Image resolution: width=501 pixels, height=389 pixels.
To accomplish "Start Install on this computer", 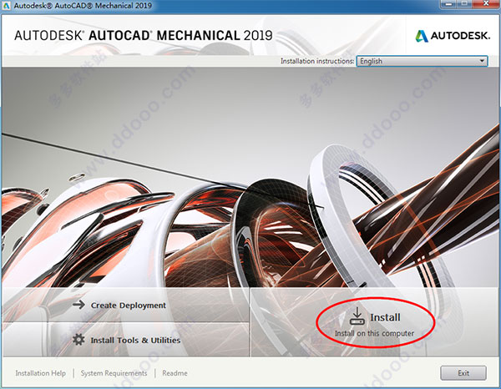I will pos(374,322).
